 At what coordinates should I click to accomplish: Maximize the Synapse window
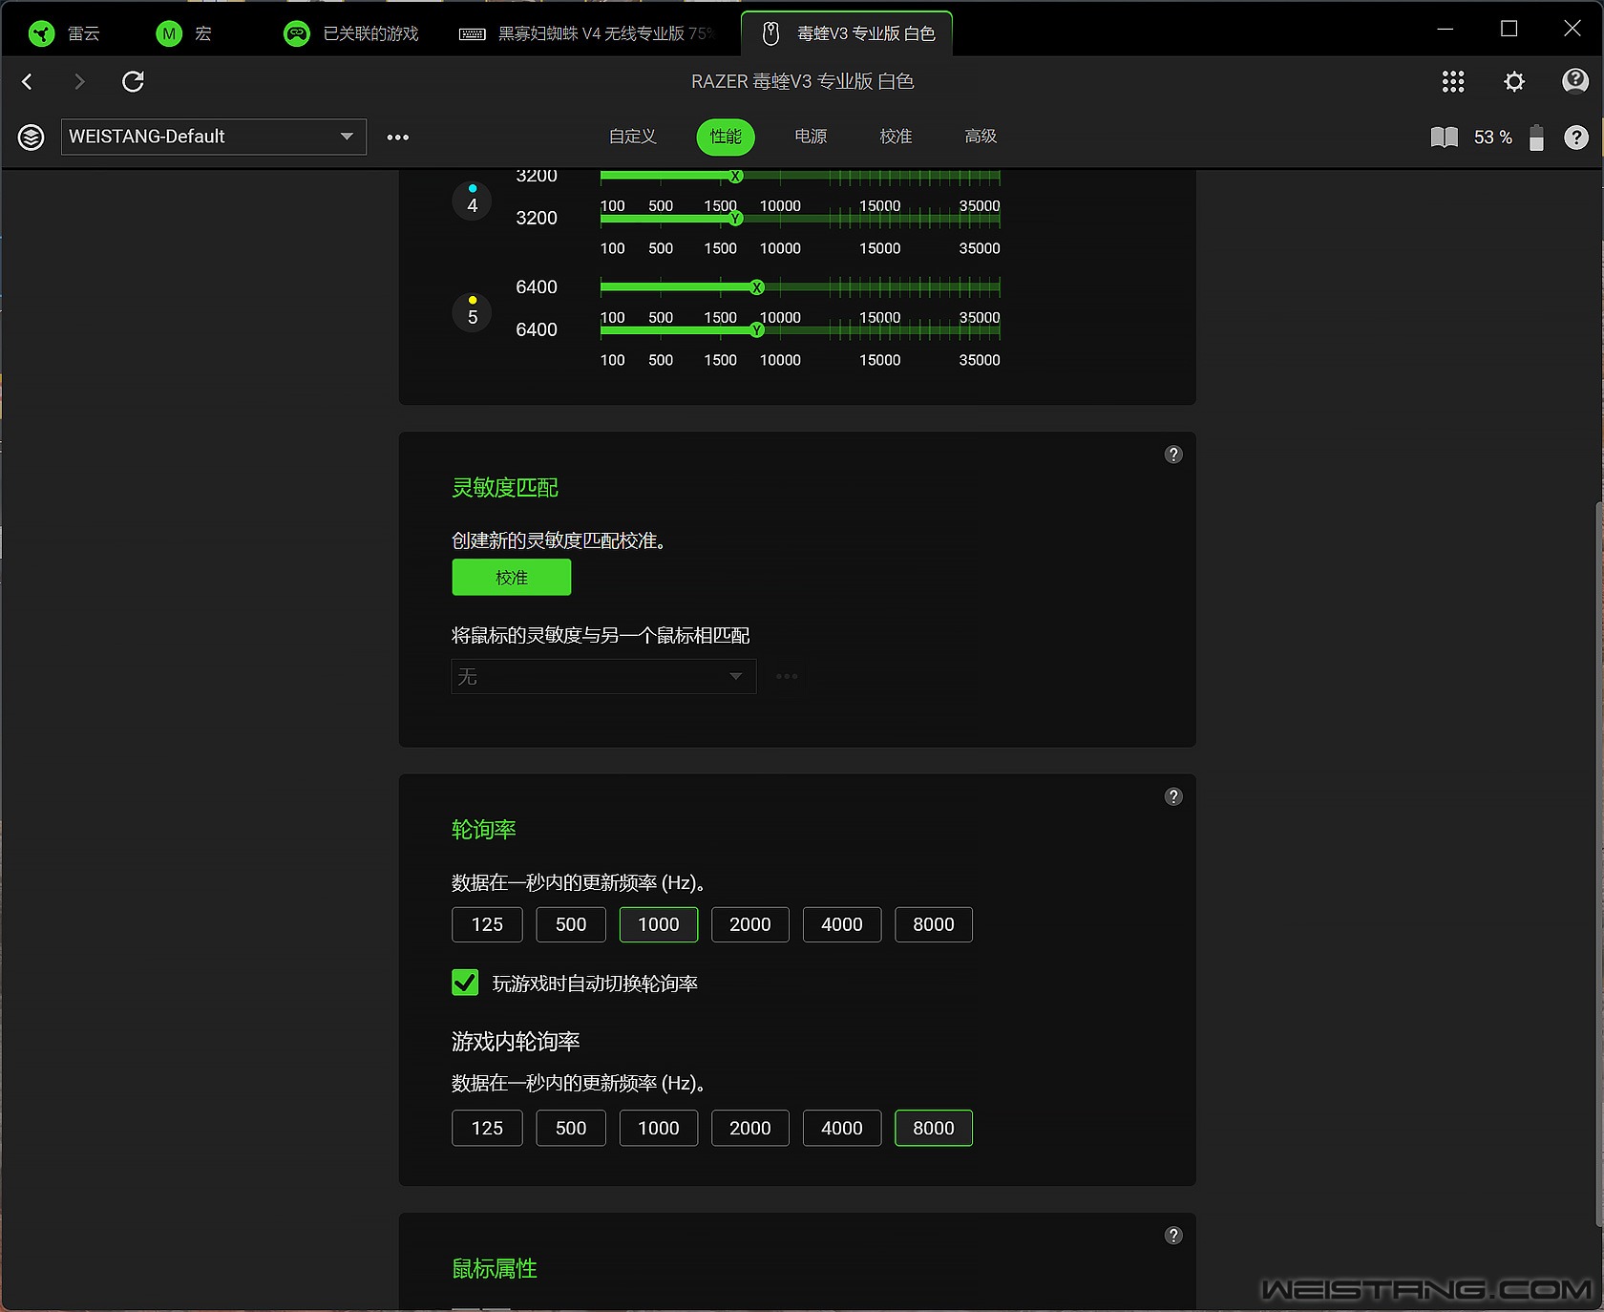click(1509, 29)
